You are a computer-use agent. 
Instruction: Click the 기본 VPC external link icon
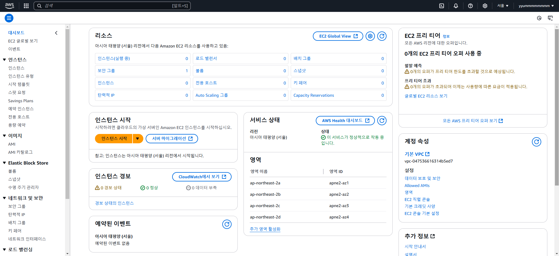pyautogui.click(x=427, y=154)
